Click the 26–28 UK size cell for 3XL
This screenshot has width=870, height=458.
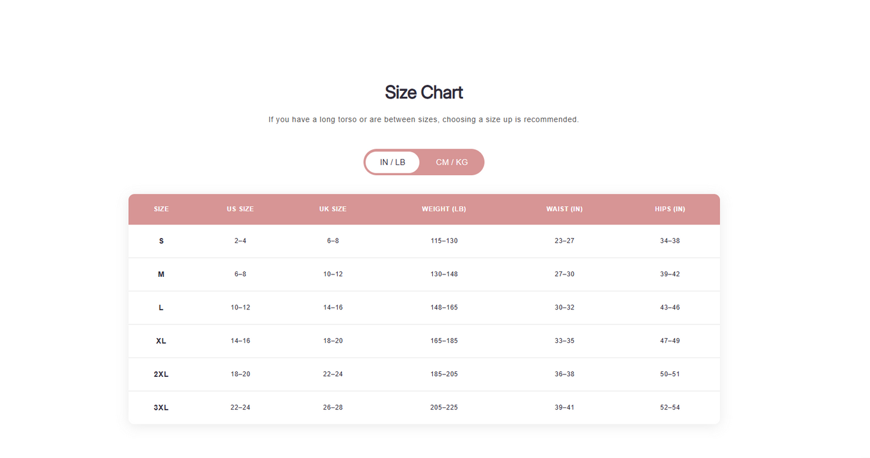click(x=333, y=407)
